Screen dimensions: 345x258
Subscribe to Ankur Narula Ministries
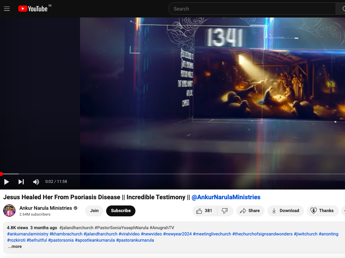click(x=121, y=211)
